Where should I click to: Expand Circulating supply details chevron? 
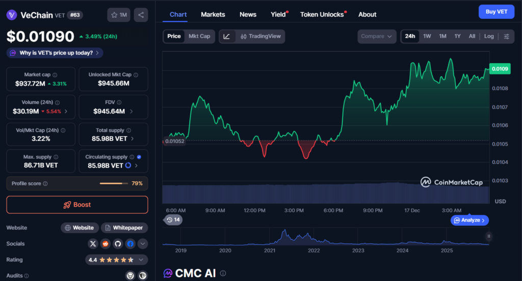coord(136,165)
